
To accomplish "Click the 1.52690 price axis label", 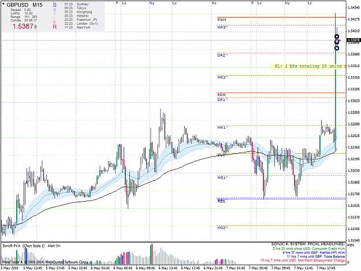I will pyautogui.click(x=353, y=124).
